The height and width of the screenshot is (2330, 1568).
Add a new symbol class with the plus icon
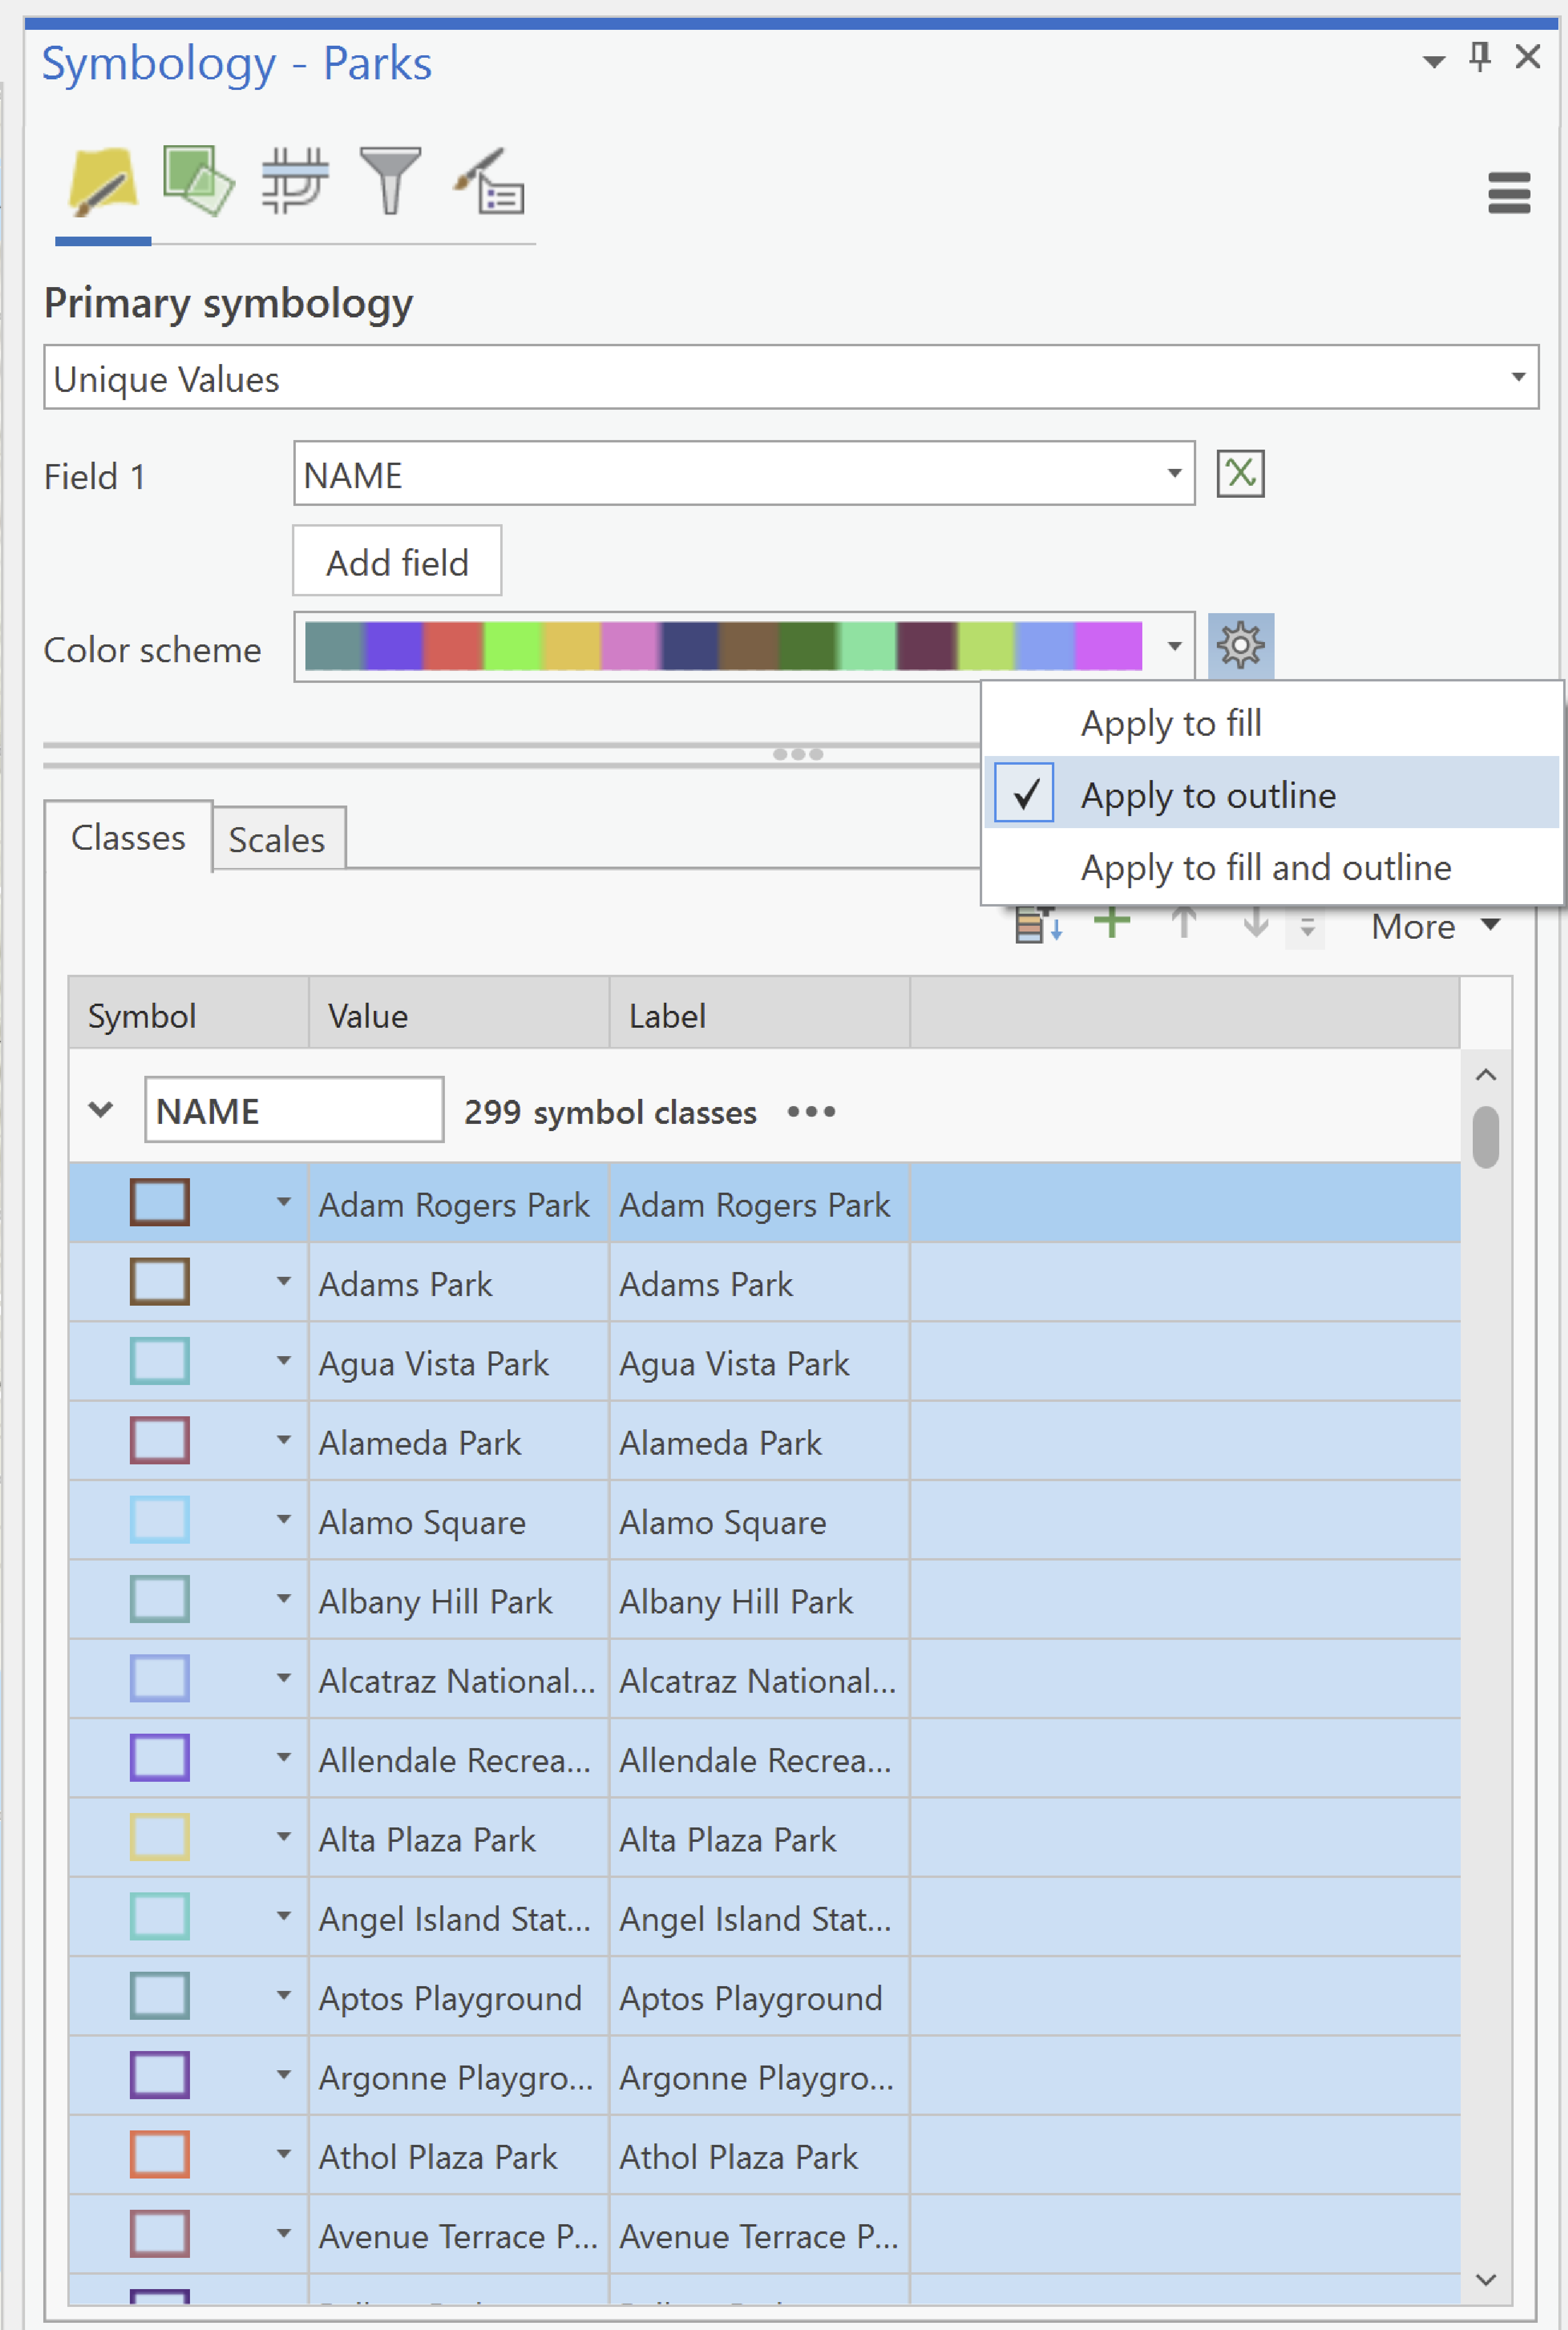(x=1113, y=921)
